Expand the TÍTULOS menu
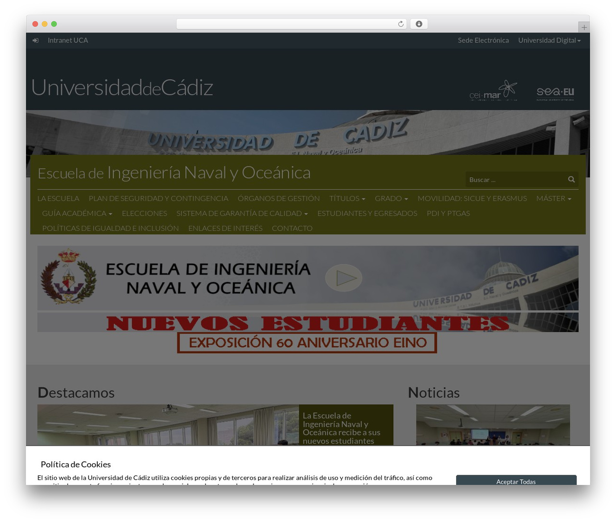Screen dimensions: 616x522 pos(347,198)
